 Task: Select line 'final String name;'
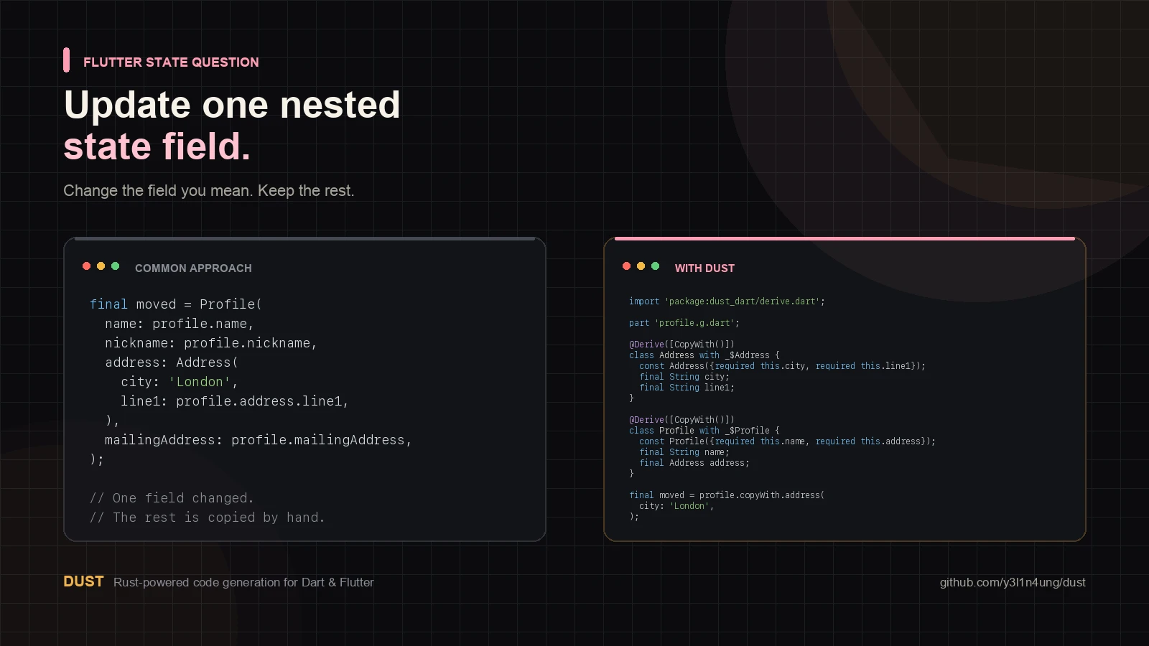point(684,452)
